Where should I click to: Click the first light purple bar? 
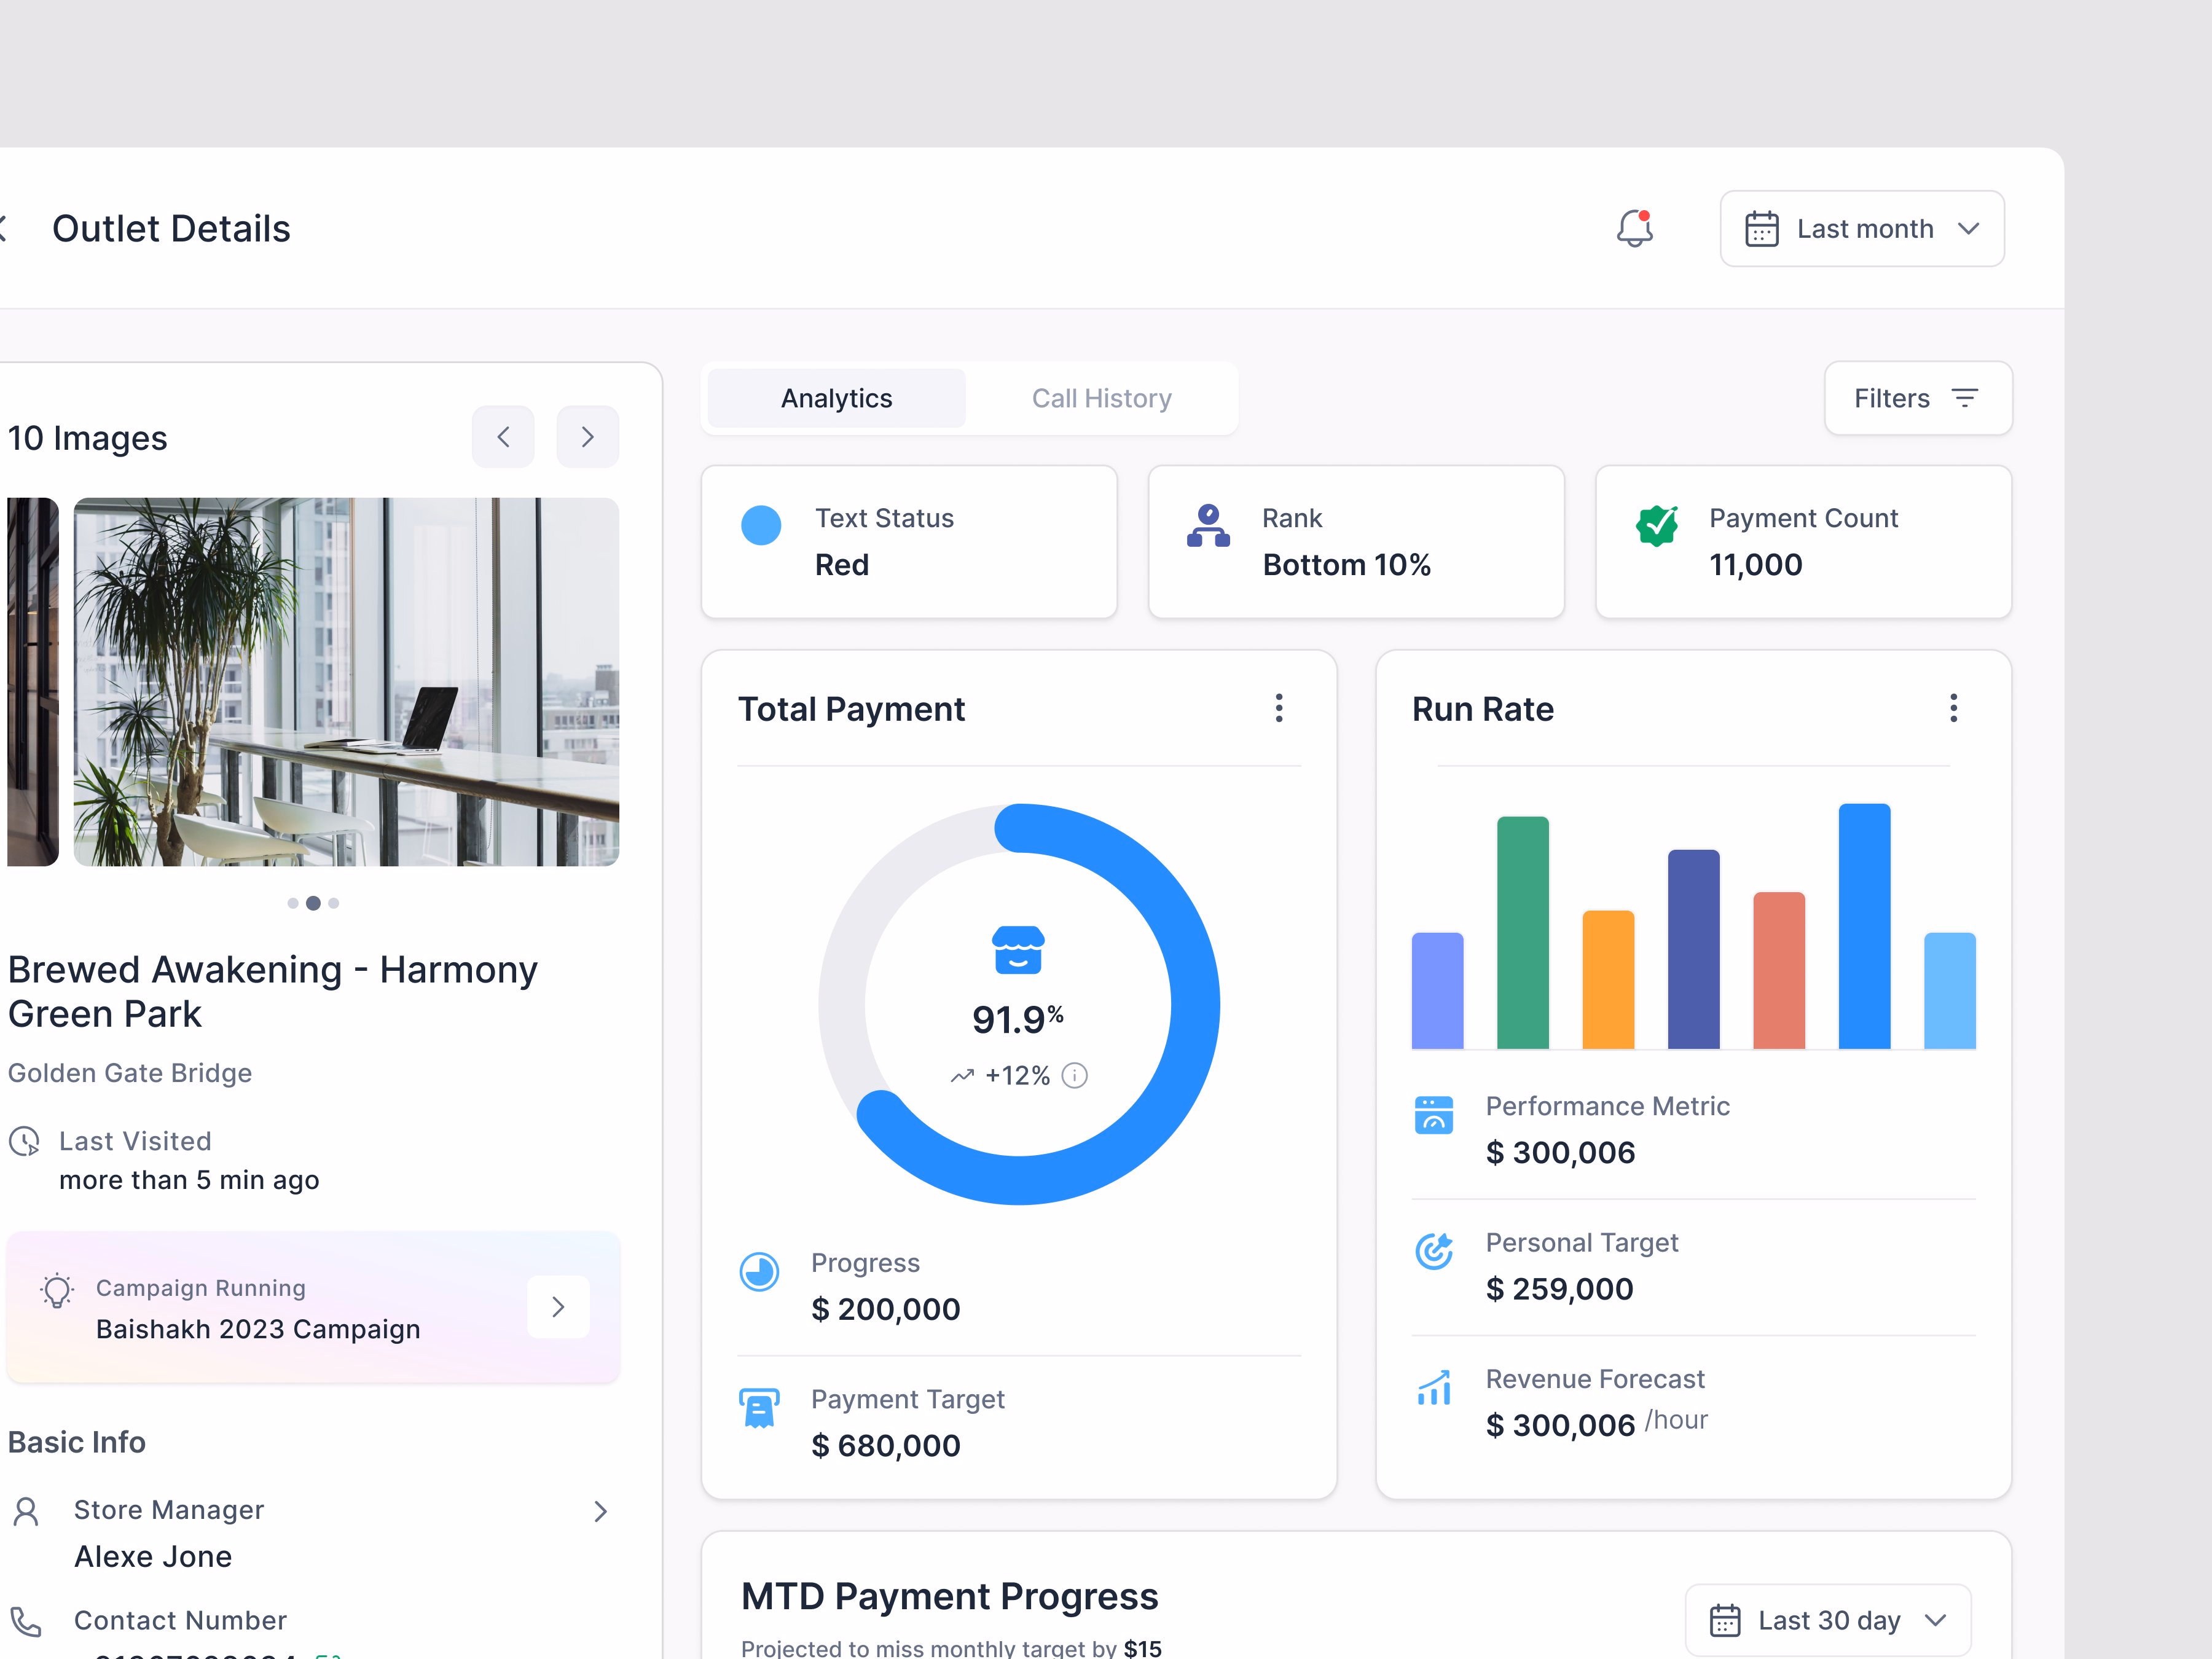click(1437, 991)
